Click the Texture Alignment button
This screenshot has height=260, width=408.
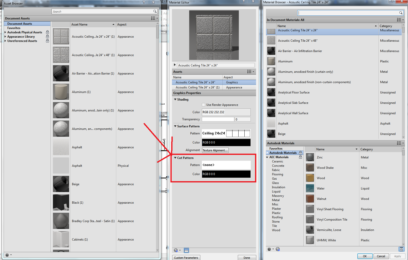tap(215, 150)
